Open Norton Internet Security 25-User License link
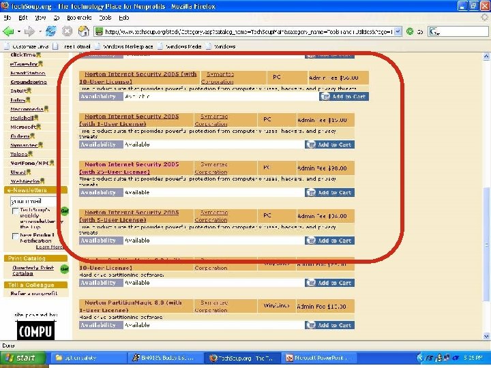Viewport: 491px width, 368px height. [129, 168]
